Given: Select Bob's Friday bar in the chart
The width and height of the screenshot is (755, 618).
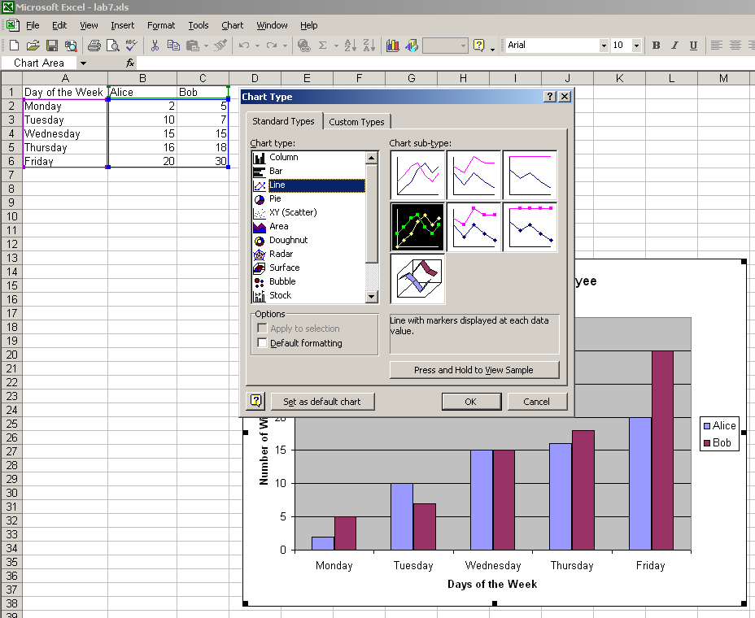Looking at the screenshot, I should 662,450.
